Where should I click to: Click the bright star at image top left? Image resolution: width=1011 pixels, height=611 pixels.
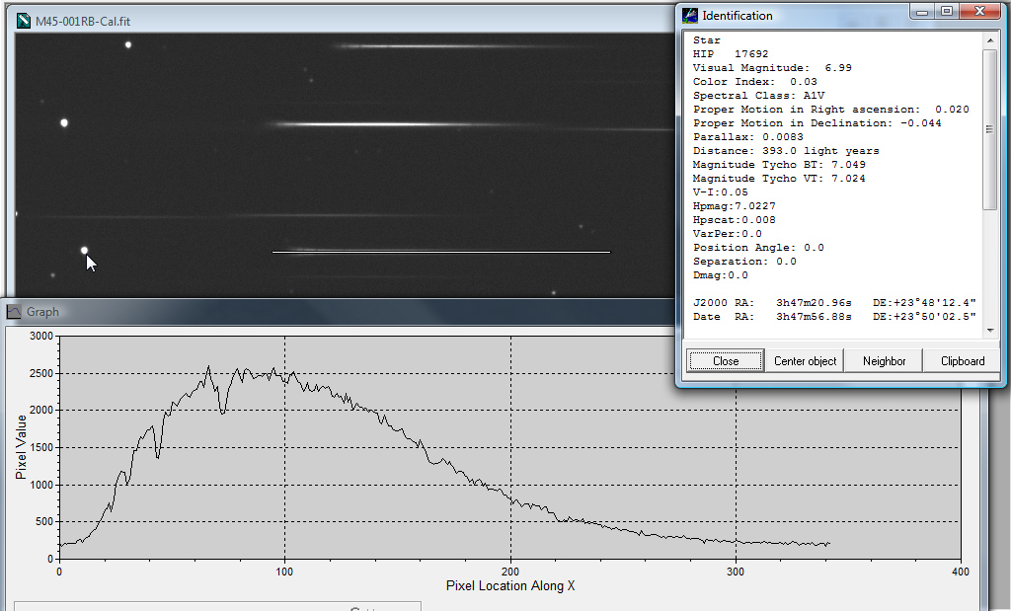click(x=127, y=44)
